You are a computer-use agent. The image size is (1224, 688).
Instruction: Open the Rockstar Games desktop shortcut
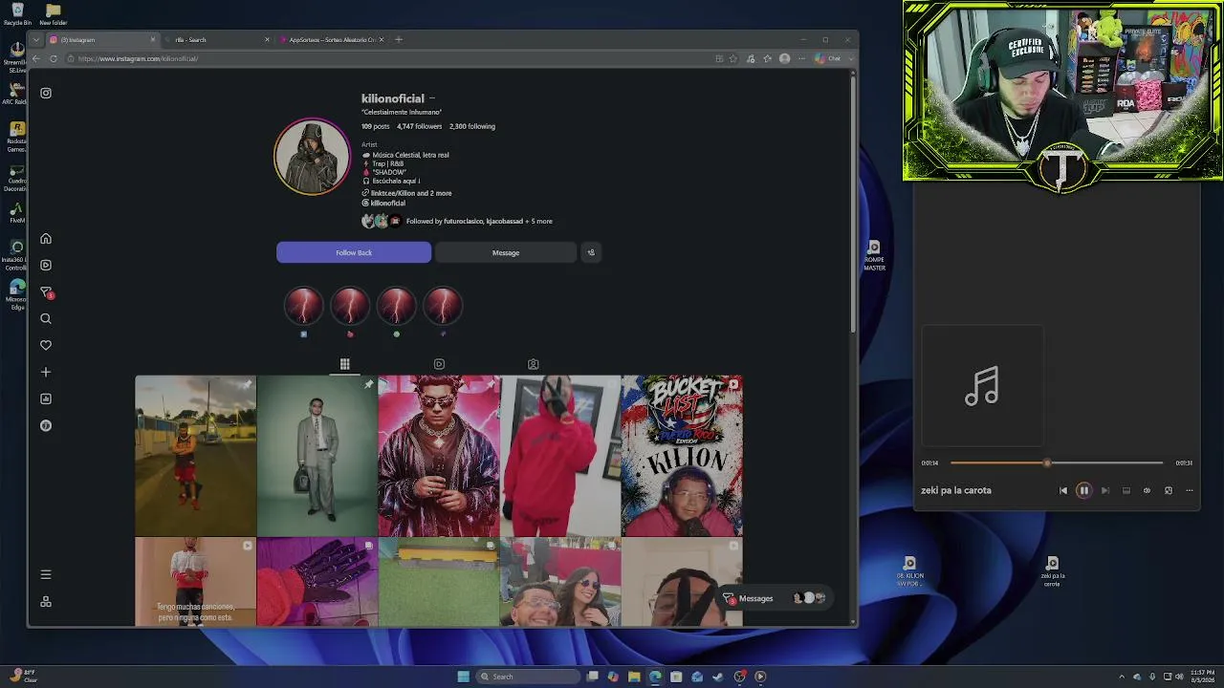tap(16, 137)
